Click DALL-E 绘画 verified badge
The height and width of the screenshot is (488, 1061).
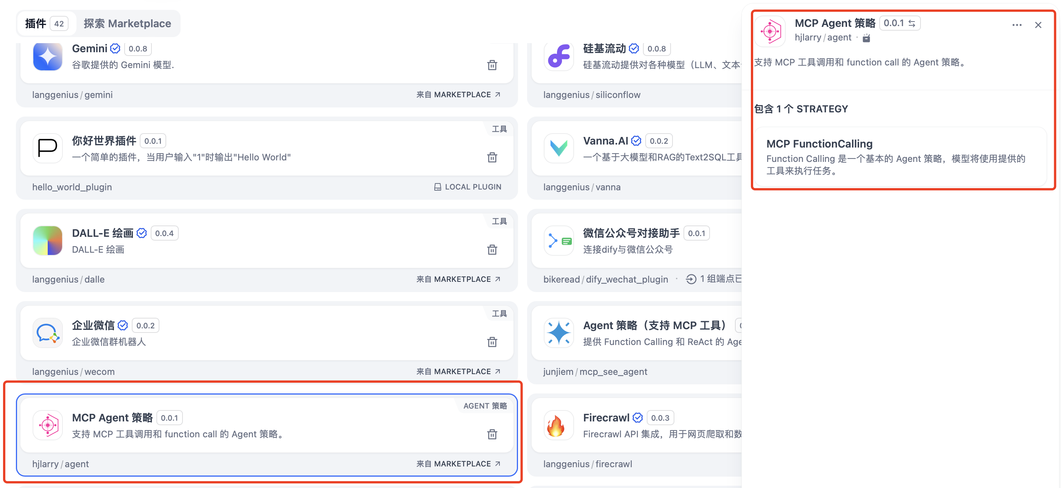click(142, 233)
